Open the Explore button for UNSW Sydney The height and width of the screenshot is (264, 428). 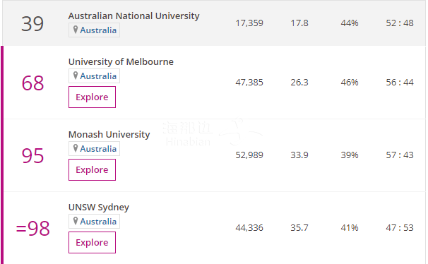(92, 242)
